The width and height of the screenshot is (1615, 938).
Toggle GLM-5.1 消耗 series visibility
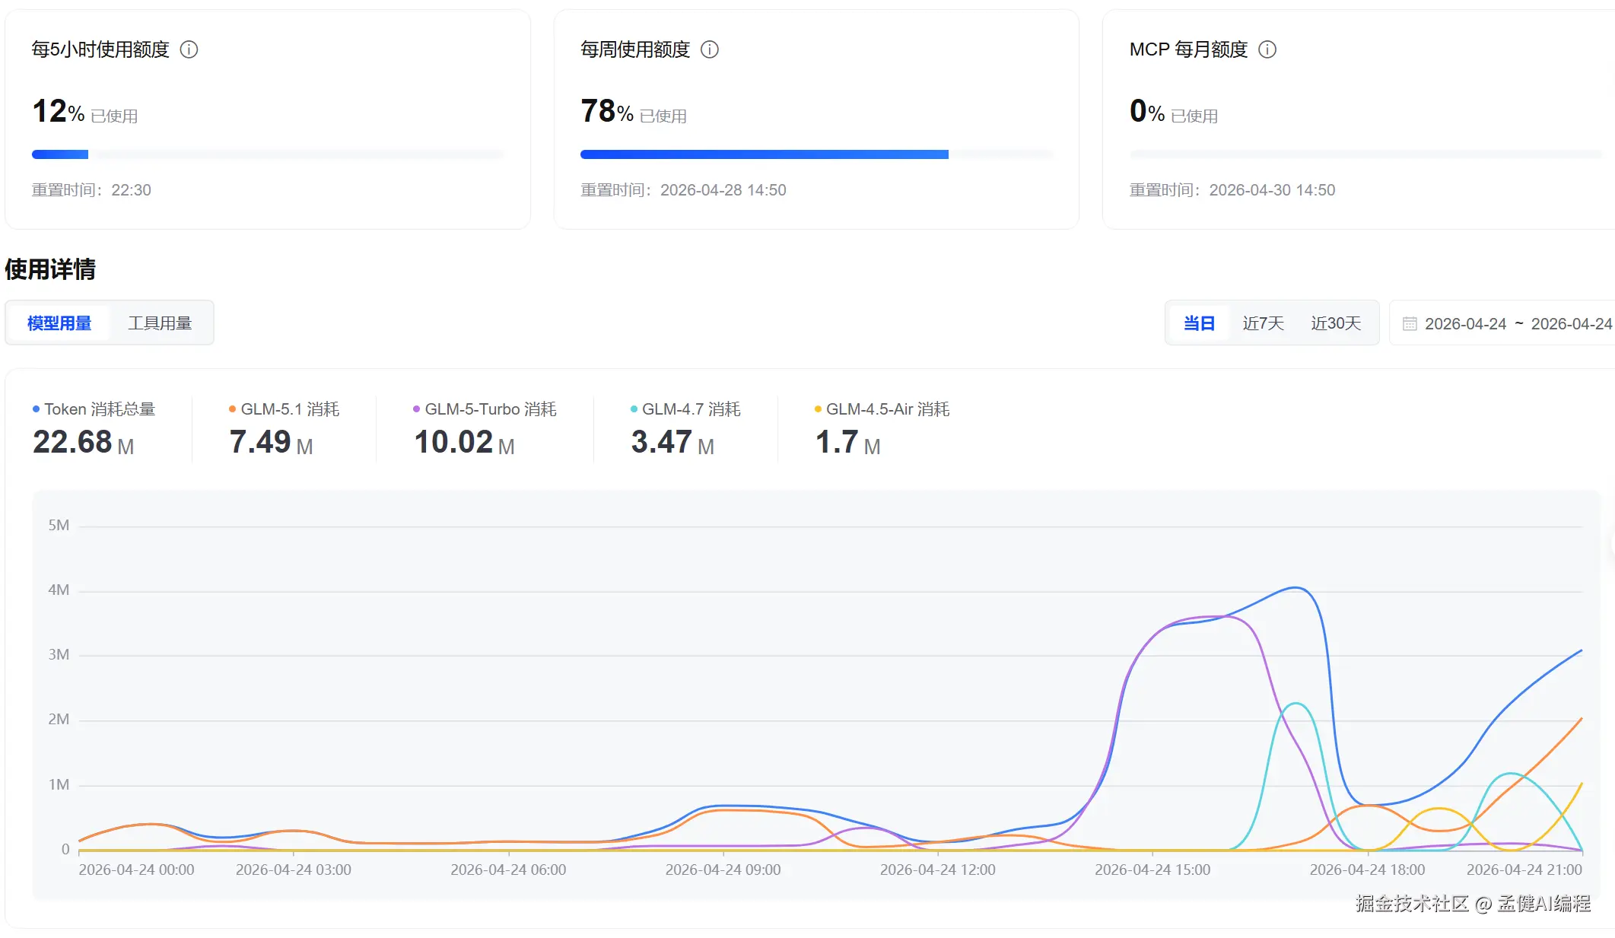click(x=290, y=409)
